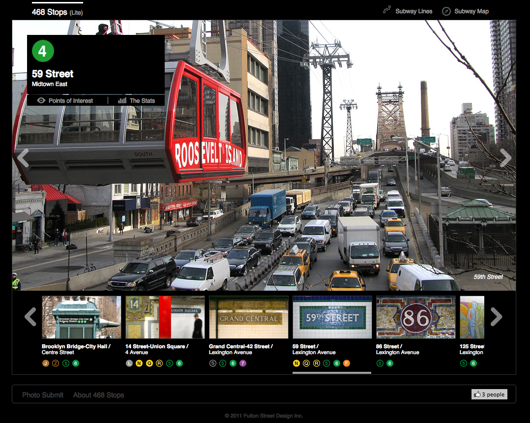The width and height of the screenshot is (530, 423).
Task: Open Brooklyn Bridge-City Hall station thumbnail
Action: click(82, 317)
